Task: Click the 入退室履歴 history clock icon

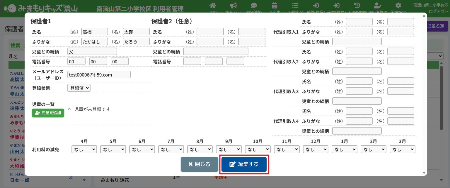Action: 357,6
